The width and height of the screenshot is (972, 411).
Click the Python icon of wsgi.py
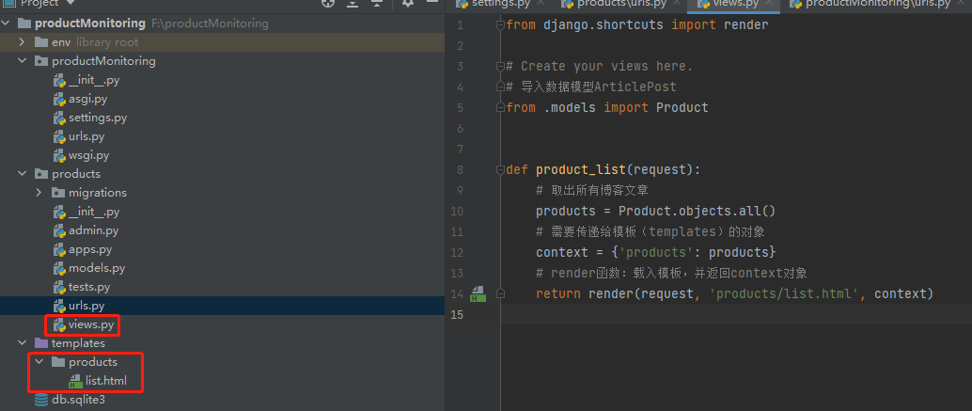[59, 155]
